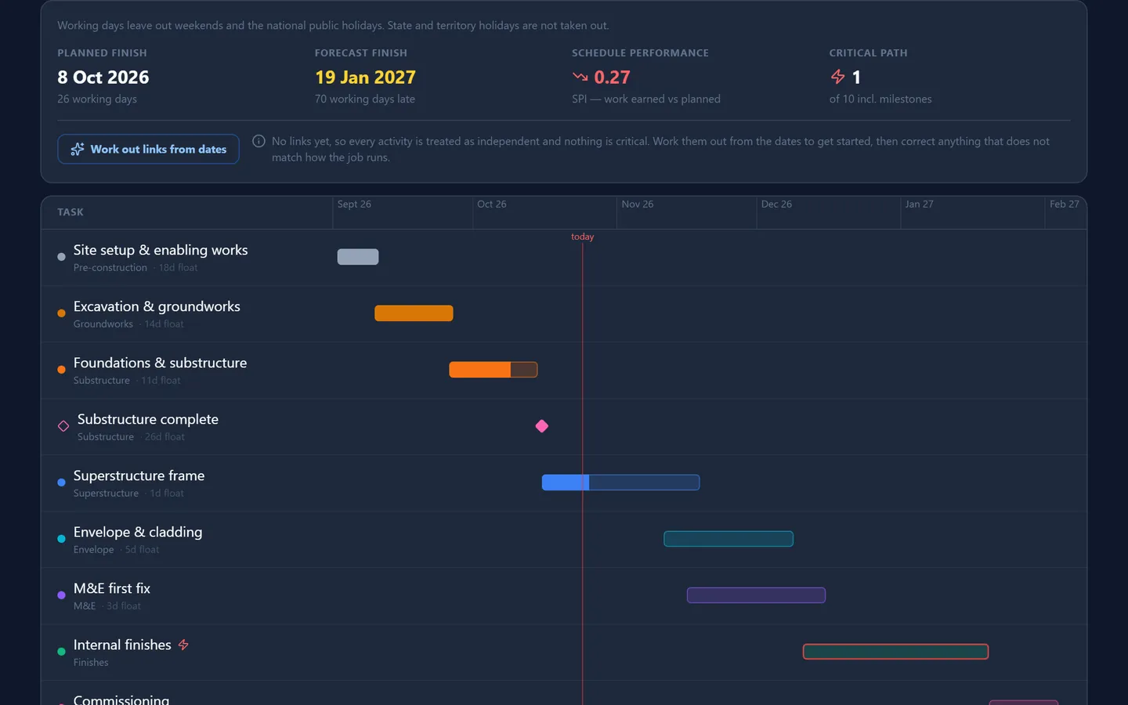Click the blue status dot for Superstructure frame
This screenshot has height=705, width=1128.
(61, 483)
